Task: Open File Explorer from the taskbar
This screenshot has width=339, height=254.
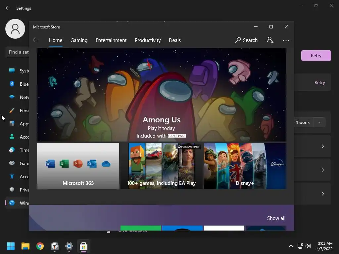Action: pos(25,246)
